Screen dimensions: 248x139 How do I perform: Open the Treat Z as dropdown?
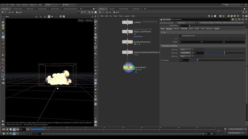(x=186, y=56)
